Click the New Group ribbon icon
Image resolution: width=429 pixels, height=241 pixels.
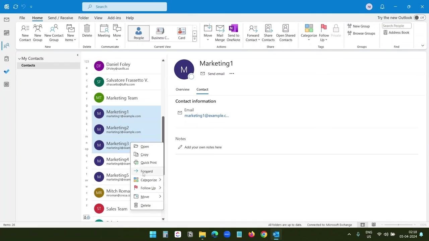click(38, 33)
